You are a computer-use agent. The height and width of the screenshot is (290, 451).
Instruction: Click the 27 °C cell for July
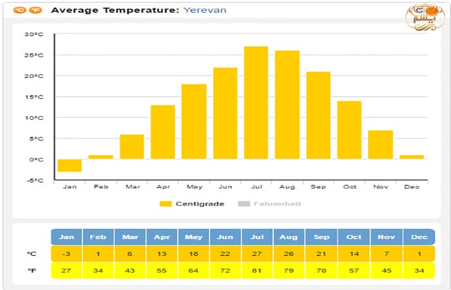pyautogui.click(x=258, y=253)
